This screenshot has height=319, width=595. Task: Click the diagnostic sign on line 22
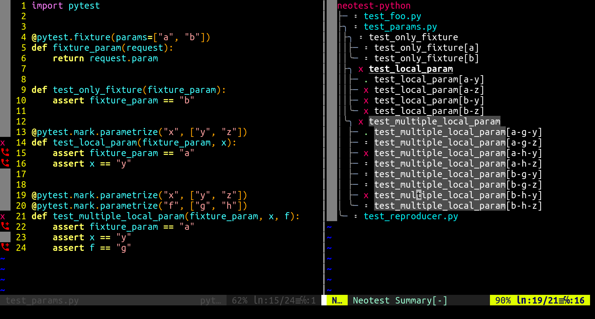[5, 226]
